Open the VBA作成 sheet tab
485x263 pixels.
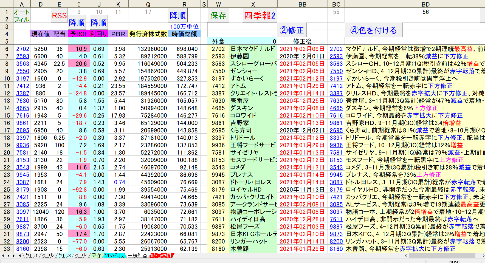coord(114,256)
